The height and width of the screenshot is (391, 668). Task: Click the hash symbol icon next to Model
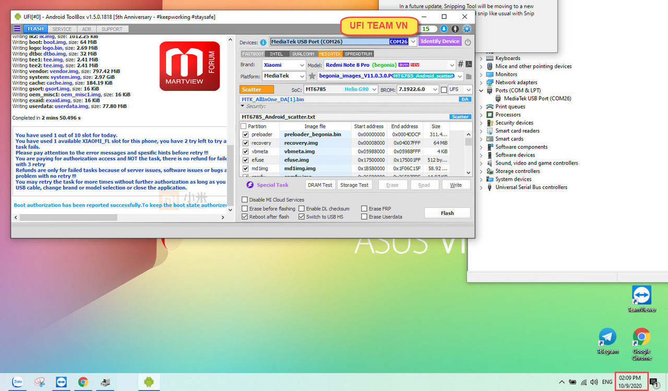pyautogui.click(x=460, y=64)
